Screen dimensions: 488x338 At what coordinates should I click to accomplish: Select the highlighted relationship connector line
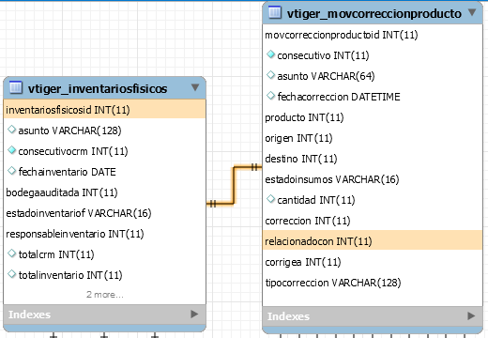[x=234, y=185]
